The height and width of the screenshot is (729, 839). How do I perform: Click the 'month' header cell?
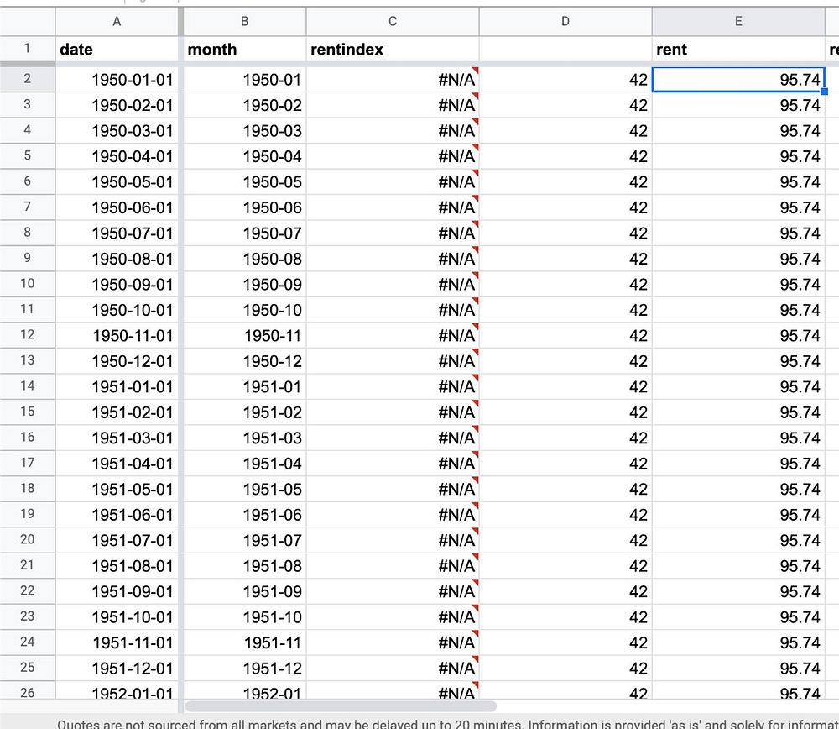(244, 50)
